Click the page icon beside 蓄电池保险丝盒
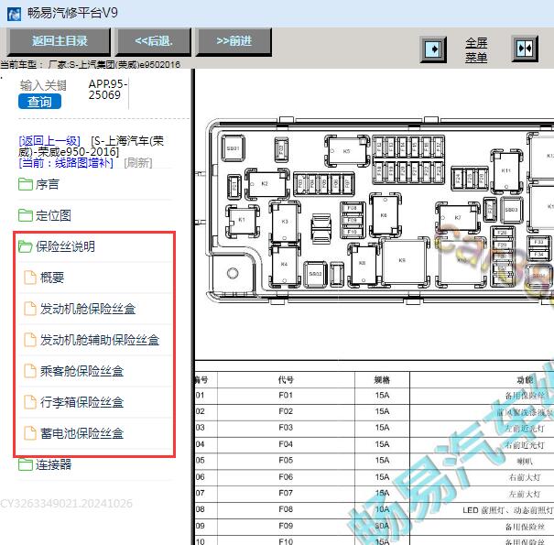 coord(30,433)
